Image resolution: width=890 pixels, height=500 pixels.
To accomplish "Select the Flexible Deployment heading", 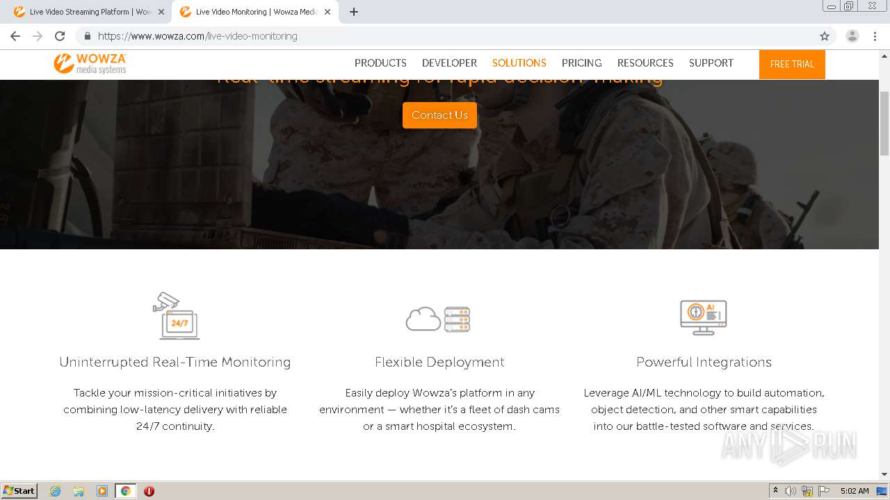I will pos(439,362).
